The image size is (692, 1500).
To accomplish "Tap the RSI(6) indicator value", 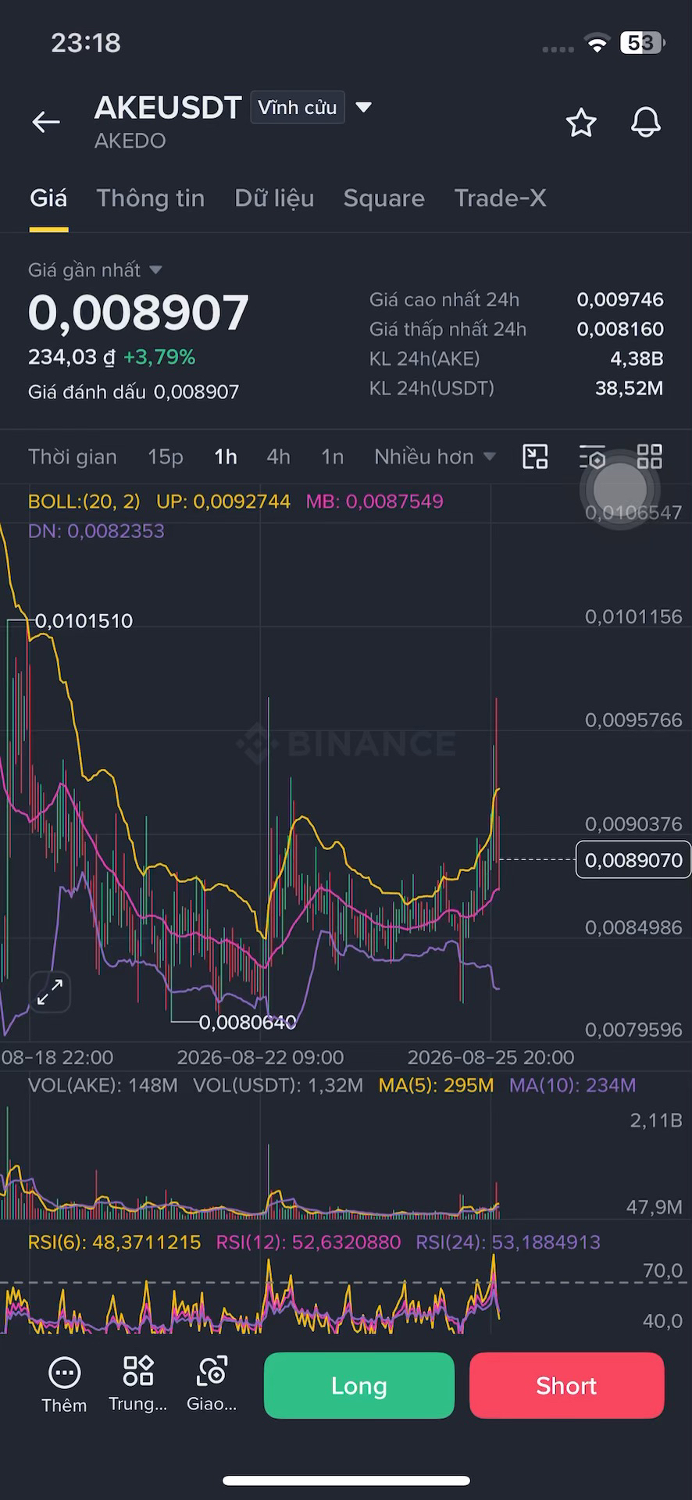I will pyautogui.click(x=114, y=1242).
